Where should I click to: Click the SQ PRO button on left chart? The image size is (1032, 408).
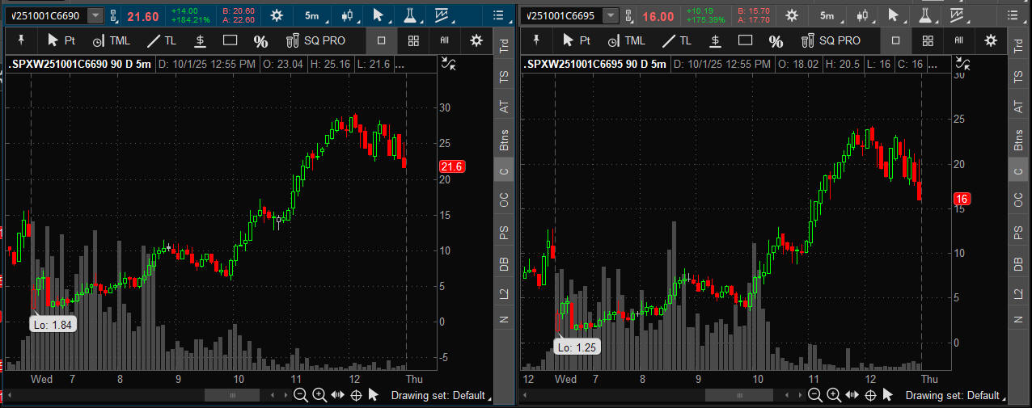317,40
